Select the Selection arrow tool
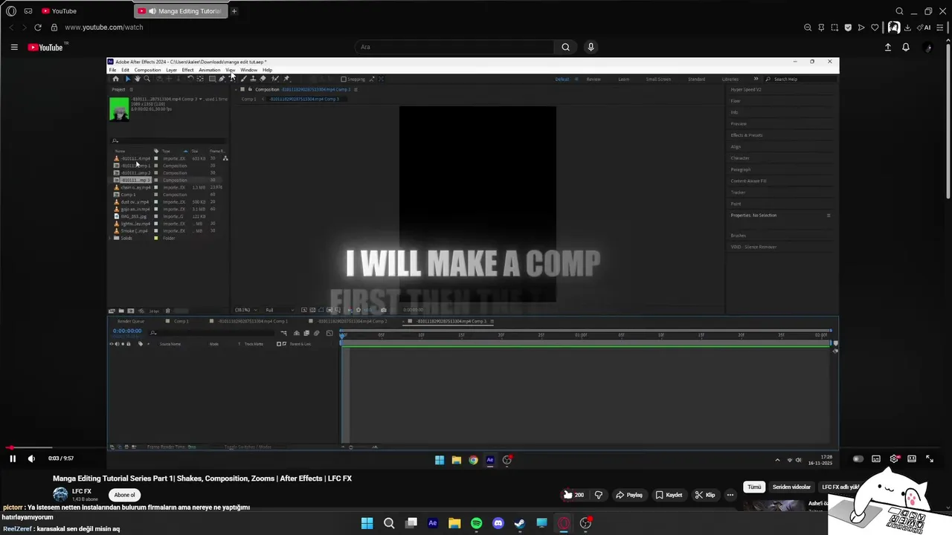Screen dimensions: 952x535 (x=127, y=79)
